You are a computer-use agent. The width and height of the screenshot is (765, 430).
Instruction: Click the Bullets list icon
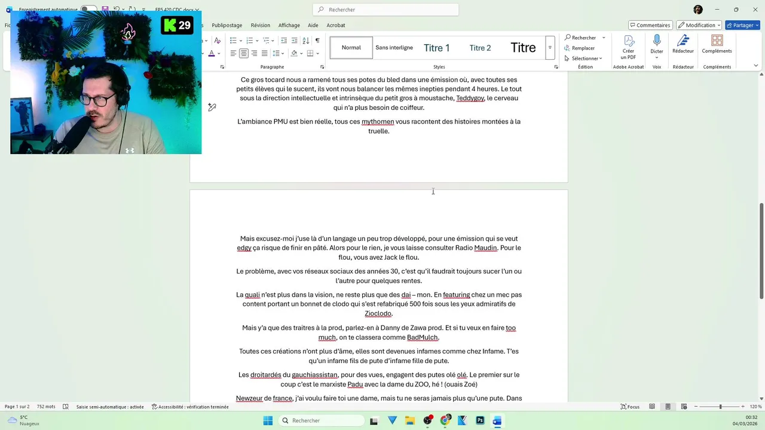click(x=233, y=41)
